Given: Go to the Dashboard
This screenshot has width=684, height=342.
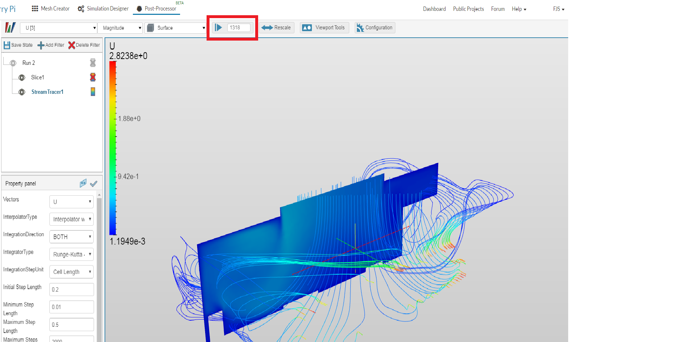Looking at the screenshot, I should click(434, 9).
